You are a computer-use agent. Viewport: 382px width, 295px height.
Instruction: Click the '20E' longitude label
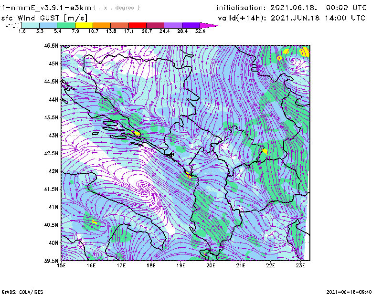pos(211,265)
